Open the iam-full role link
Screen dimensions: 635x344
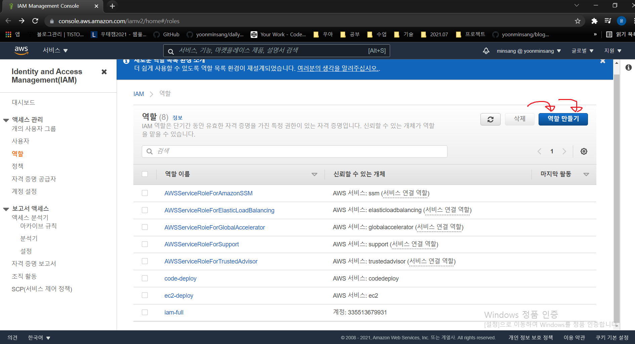(x=174, y=312)
